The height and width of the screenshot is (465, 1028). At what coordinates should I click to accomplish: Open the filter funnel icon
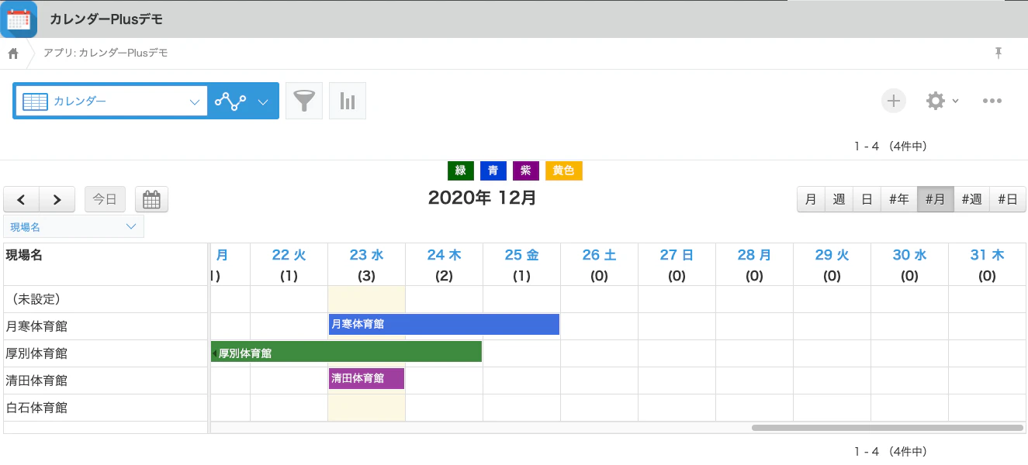point(304,101)
